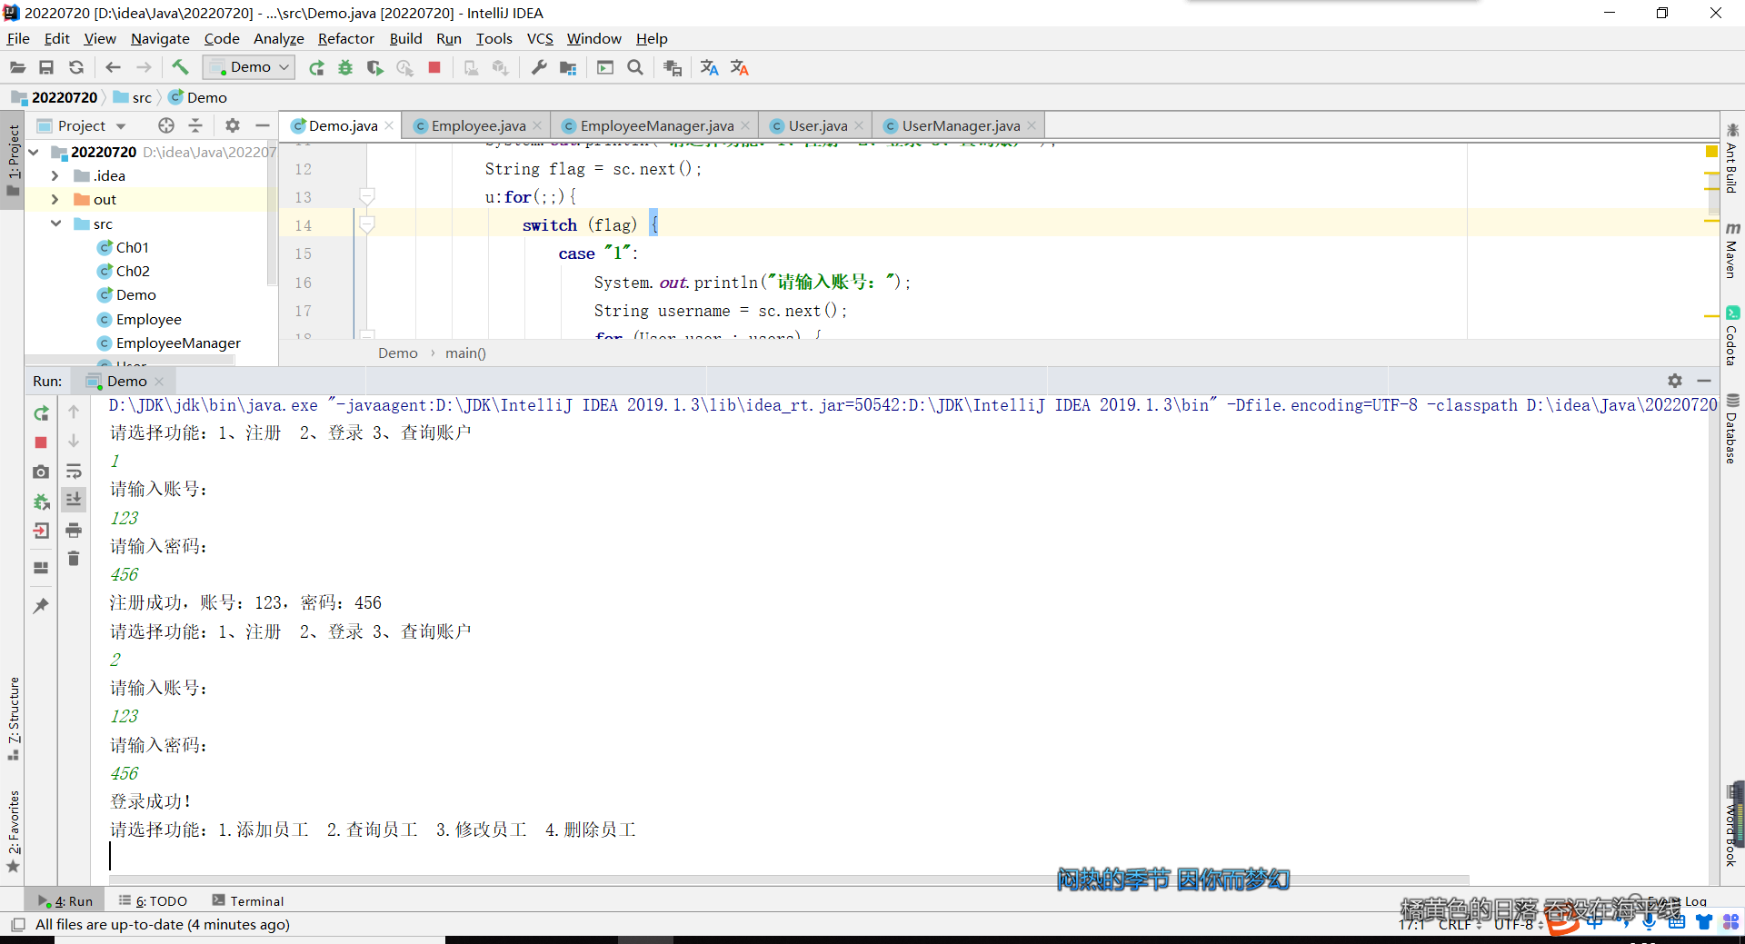Open the Database side tool window
The image size is (1745, 944).
(1732, 429)
